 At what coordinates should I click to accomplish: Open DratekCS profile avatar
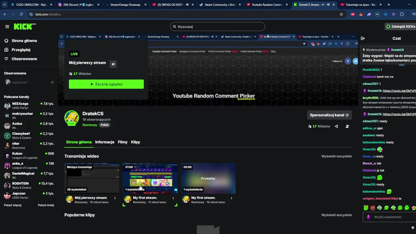[71, 118]
